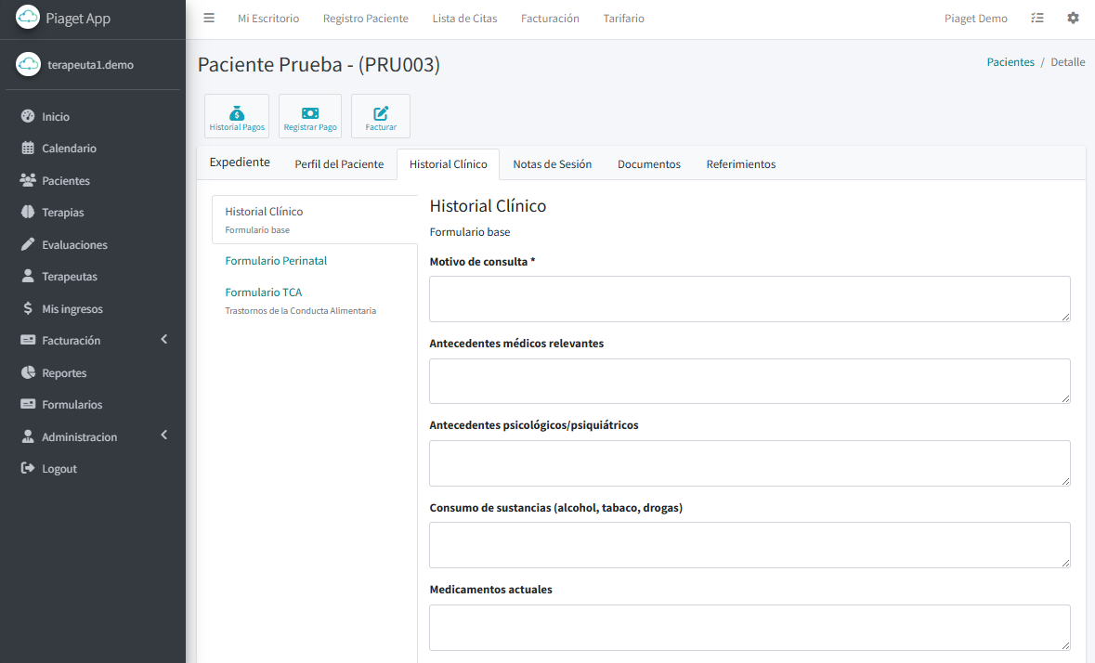Viewport: 1095px width, 663px height.
Task: Open the Documentos tab
Action: pyautogui.click(x=648, y=164)
